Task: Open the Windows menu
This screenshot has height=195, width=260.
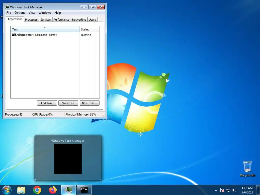Action: (x=45, y=13)
